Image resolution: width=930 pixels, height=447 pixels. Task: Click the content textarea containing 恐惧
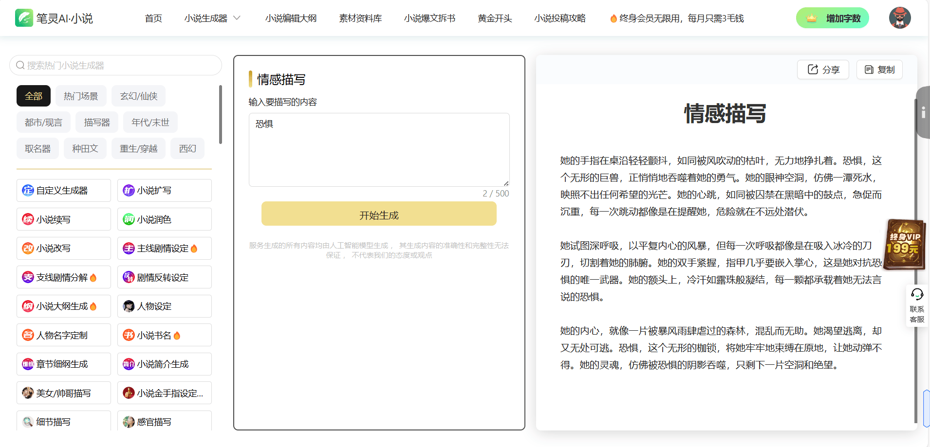point(379,150)
